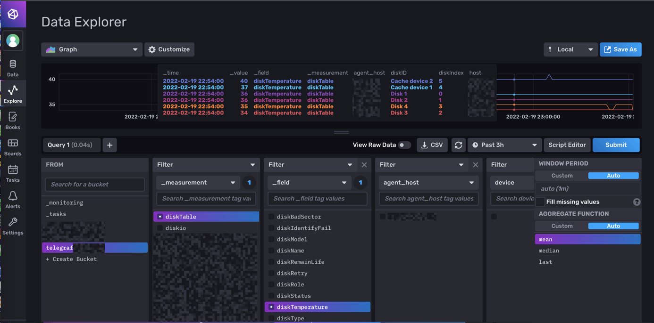Open the Script Editor
The image size is (654, 323).
pos(567,145)
